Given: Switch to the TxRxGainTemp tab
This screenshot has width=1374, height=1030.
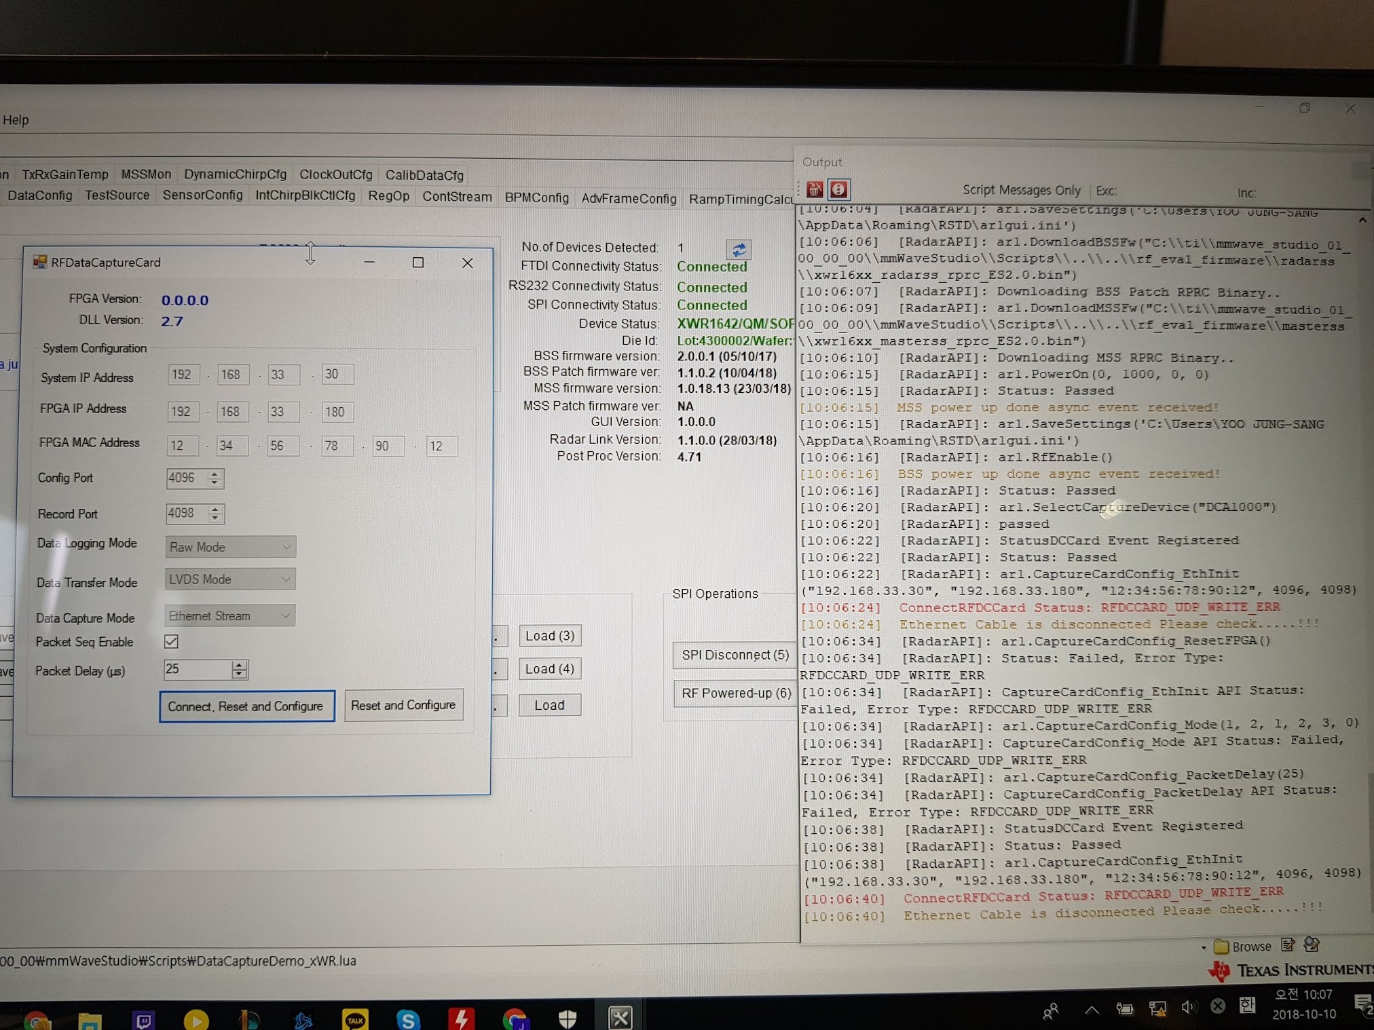Looking at the screenshot, I should click(x=64, y=174).
